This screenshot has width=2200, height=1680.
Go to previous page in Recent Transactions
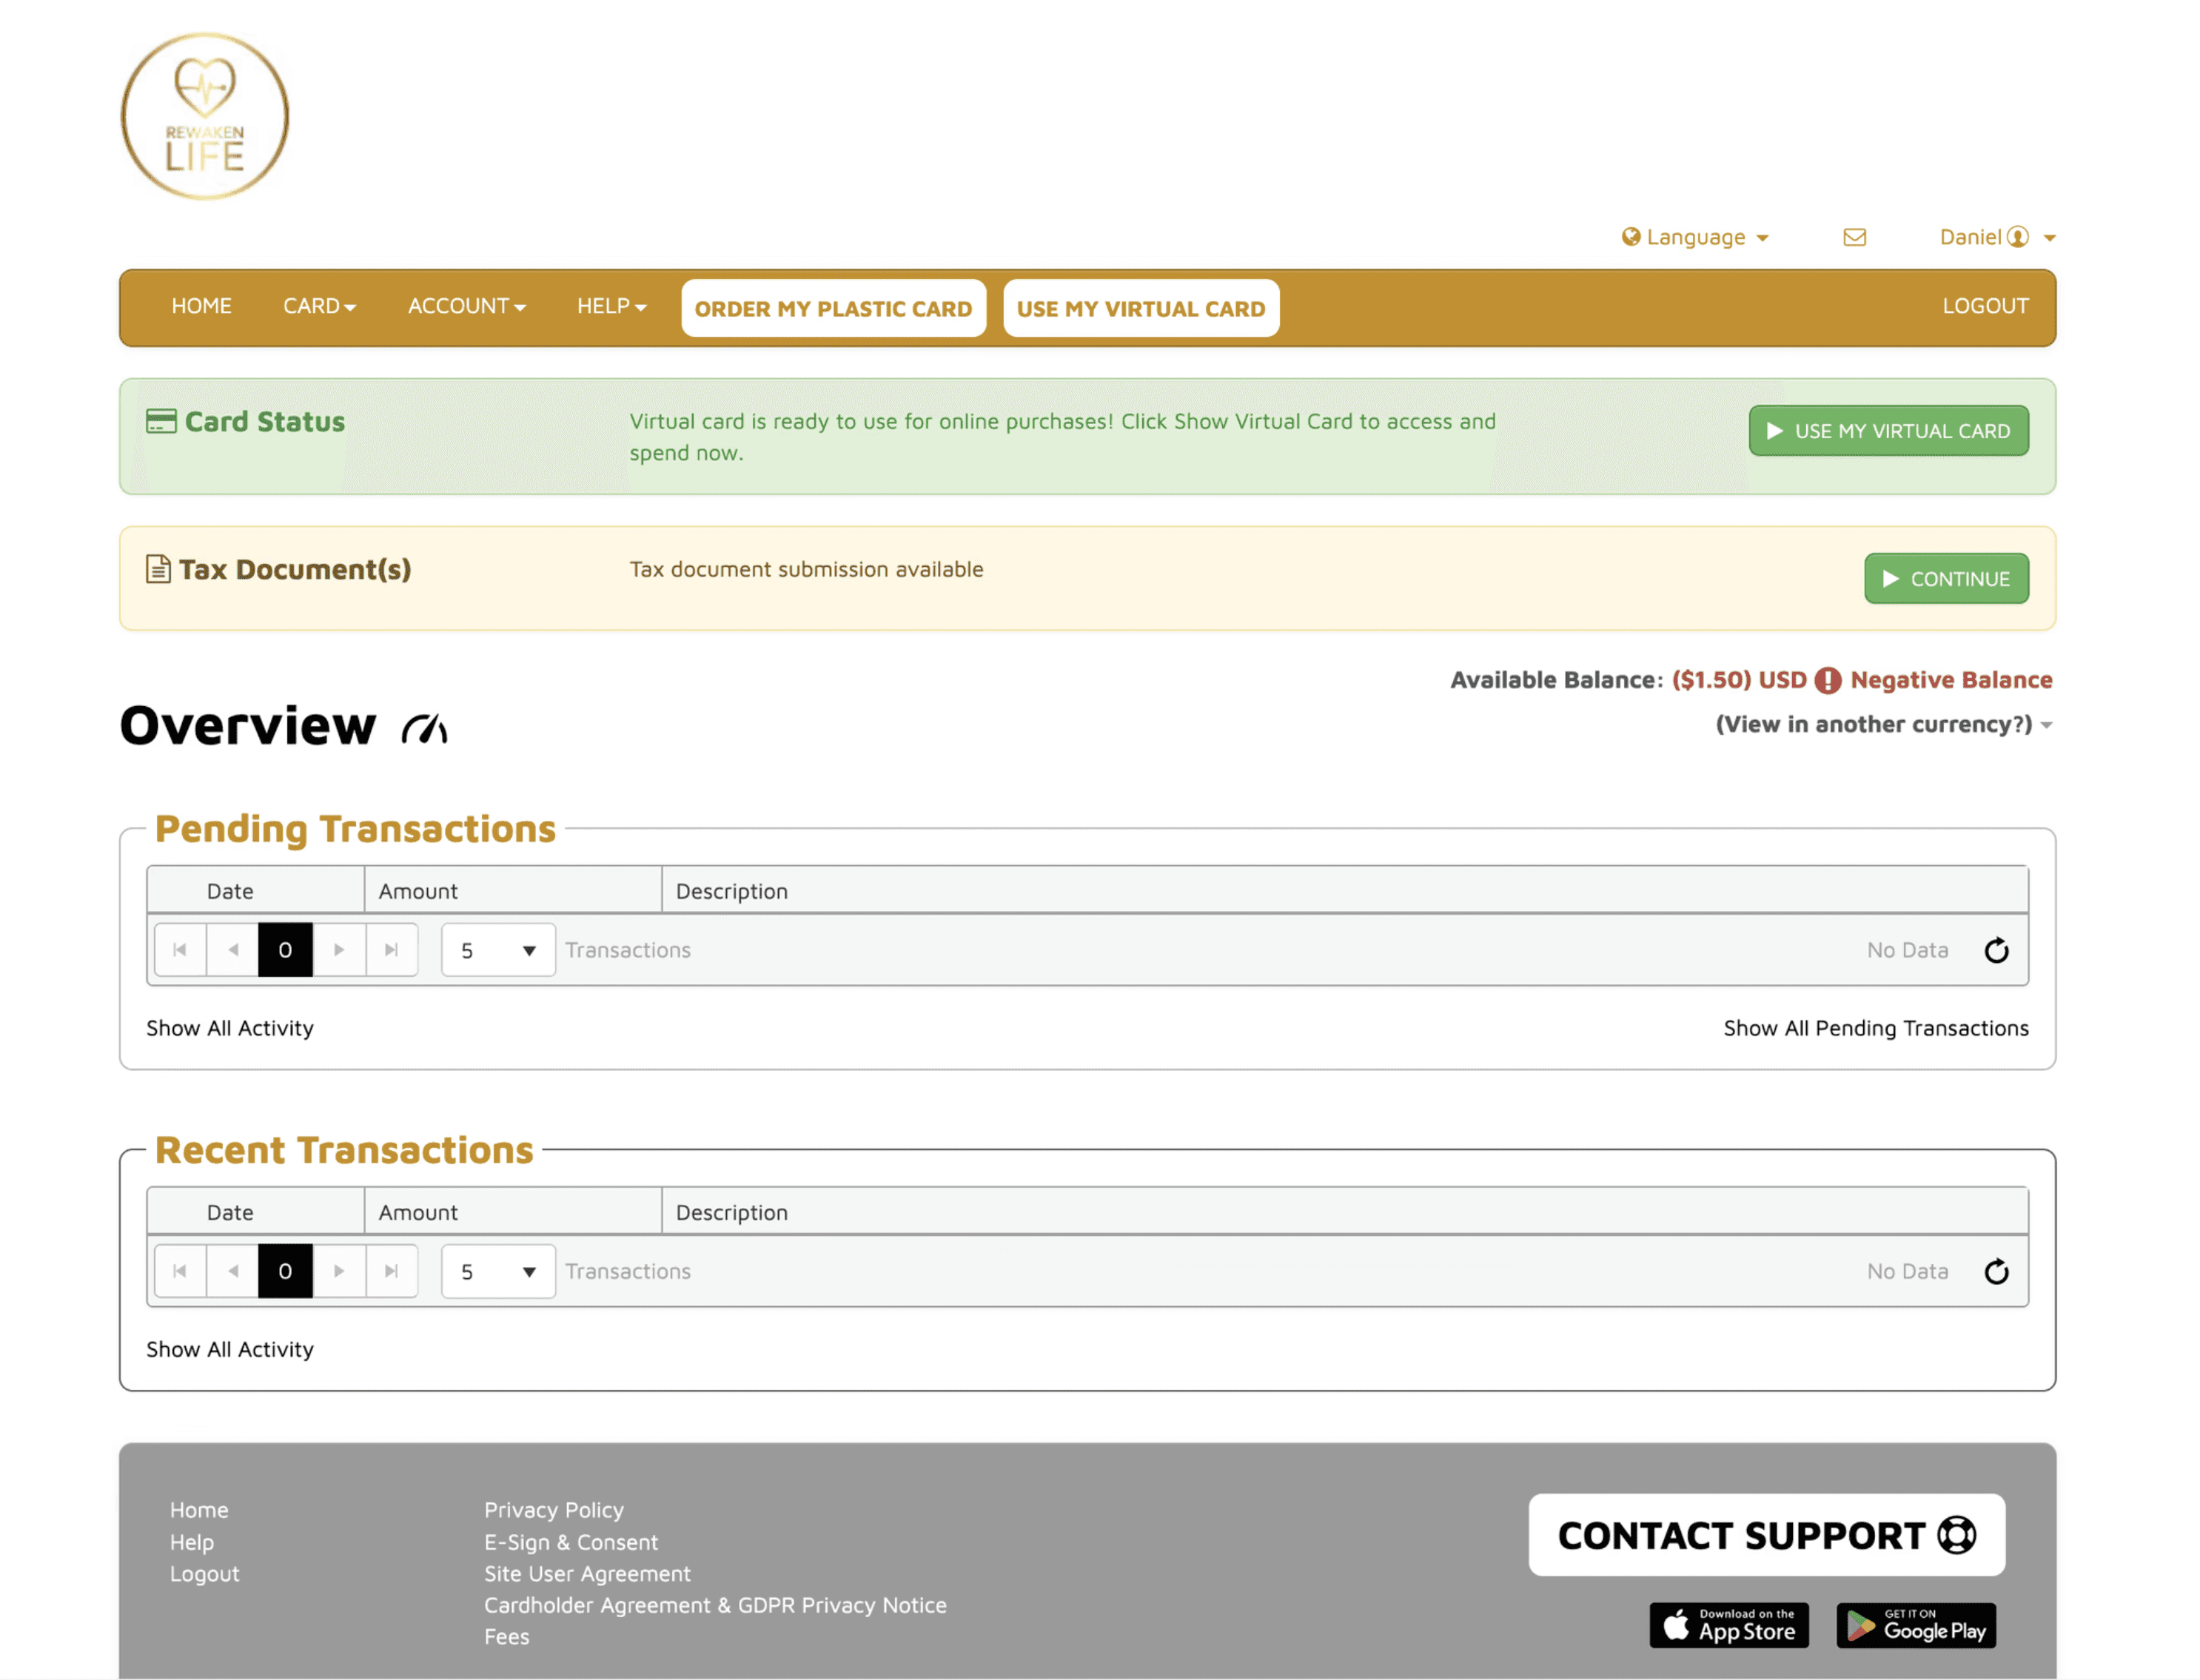(x=233, y=1271)
